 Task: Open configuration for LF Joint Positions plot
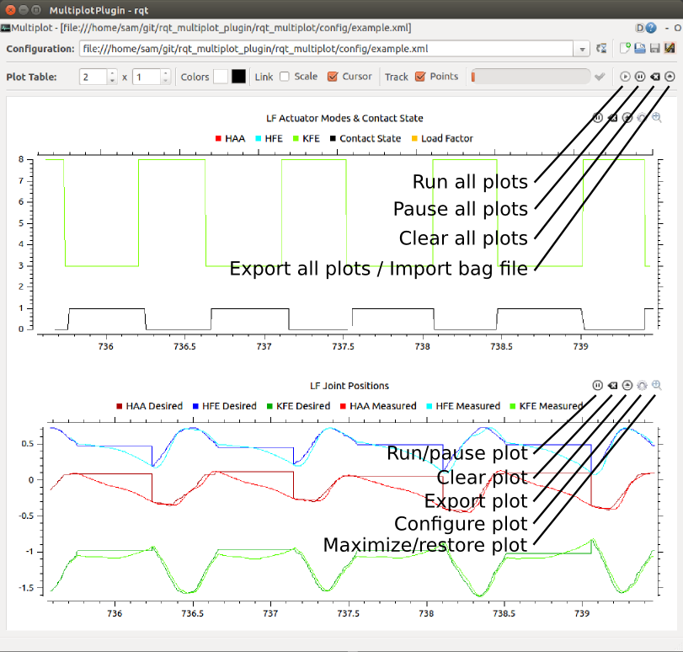click(643, 385)
